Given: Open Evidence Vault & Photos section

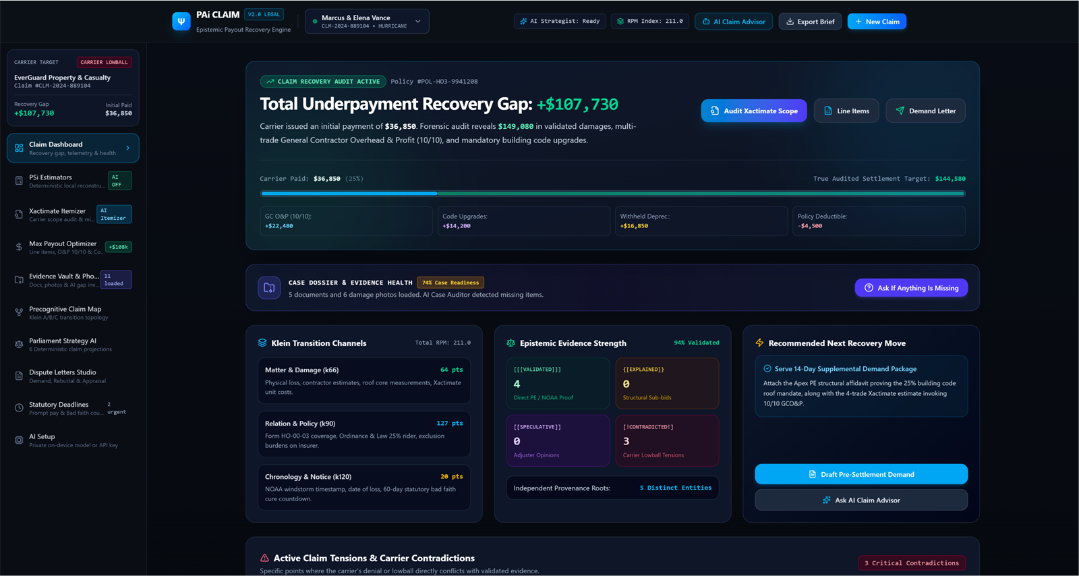Looking at the screenshot, I should coord(73,279).
